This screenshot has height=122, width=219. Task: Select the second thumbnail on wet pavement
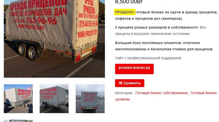point(54,99)
